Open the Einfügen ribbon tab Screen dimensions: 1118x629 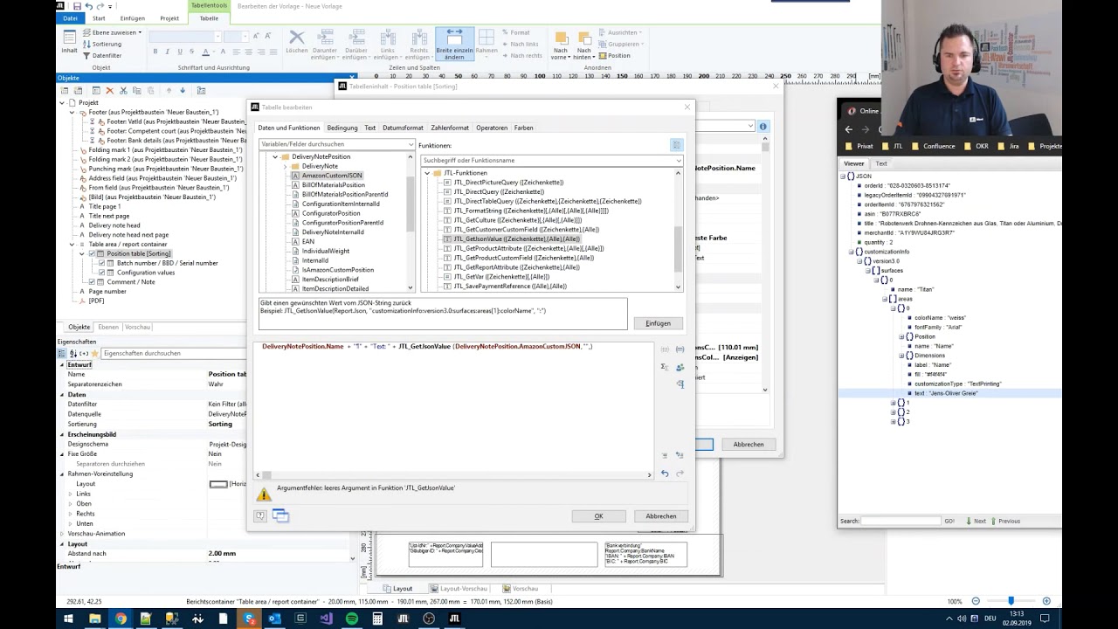[133, 18]
